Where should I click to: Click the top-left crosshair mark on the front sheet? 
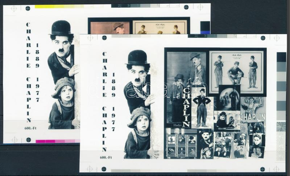90,38
